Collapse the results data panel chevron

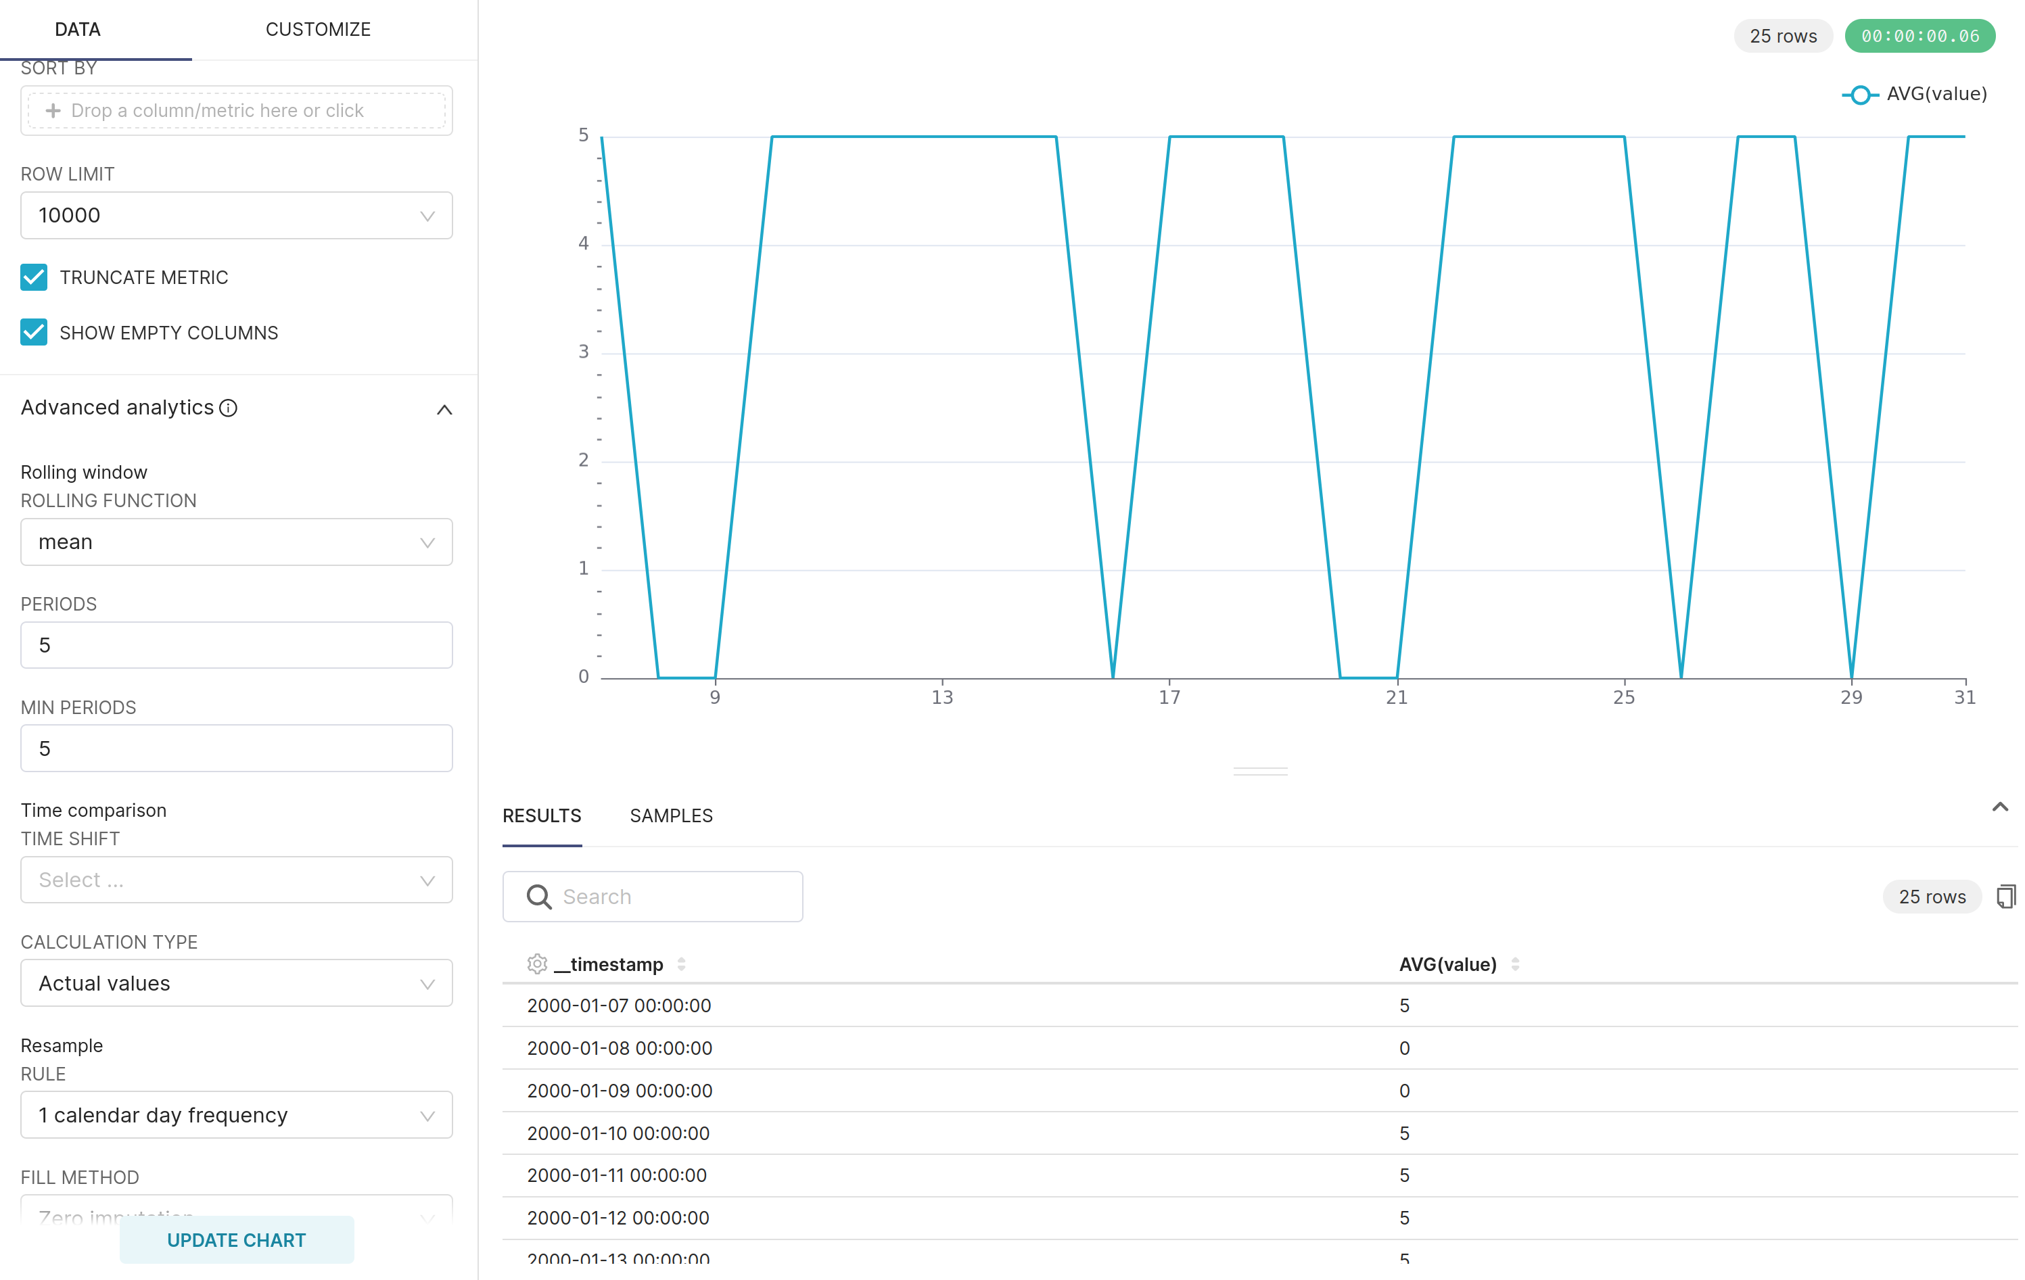click(x=2001, y=807)
